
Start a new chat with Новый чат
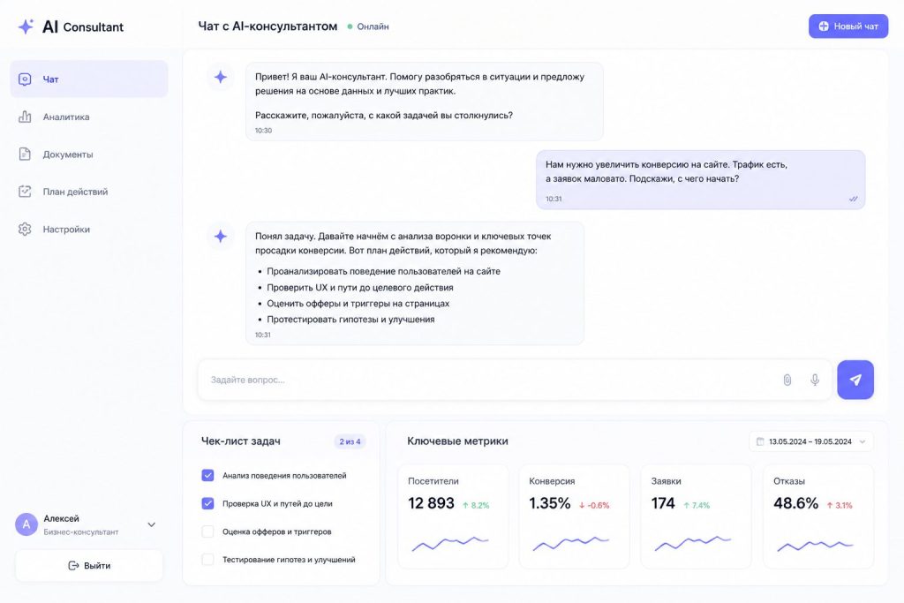pyautogui.click(x=848, y=26)
